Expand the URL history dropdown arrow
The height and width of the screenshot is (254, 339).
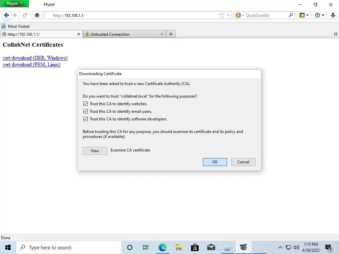click(228, 15)
